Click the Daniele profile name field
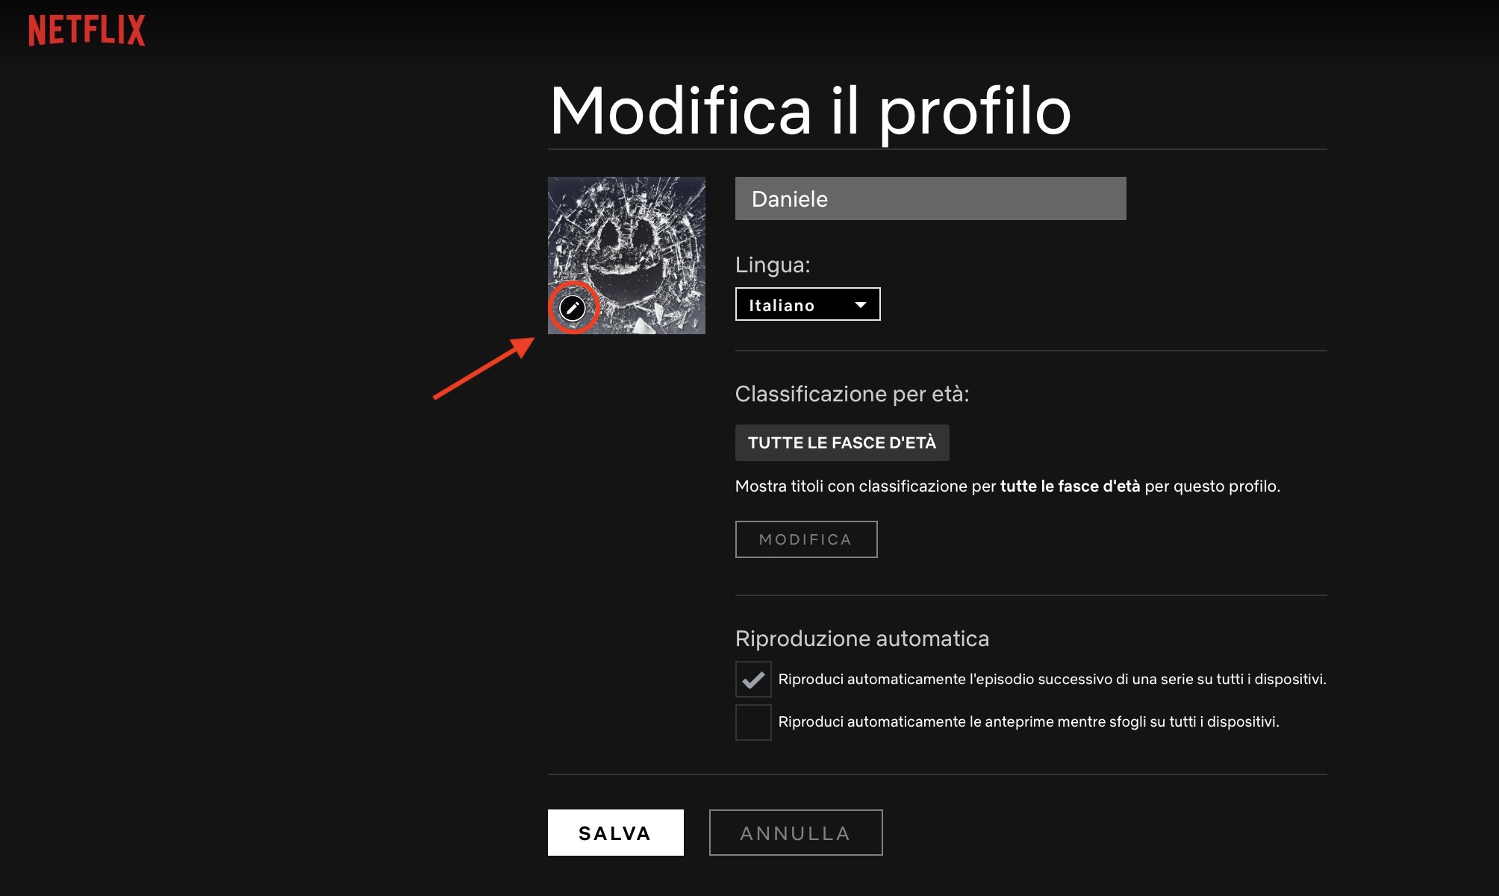Viewport: 1499px width, 896px height. tap(930, 198)
